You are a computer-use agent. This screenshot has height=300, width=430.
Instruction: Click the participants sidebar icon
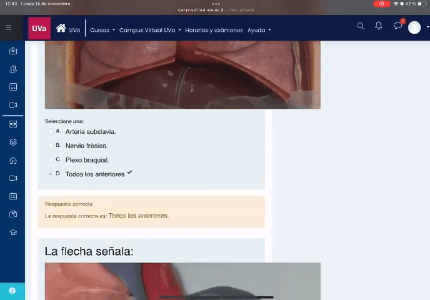(x=13, y=69)
